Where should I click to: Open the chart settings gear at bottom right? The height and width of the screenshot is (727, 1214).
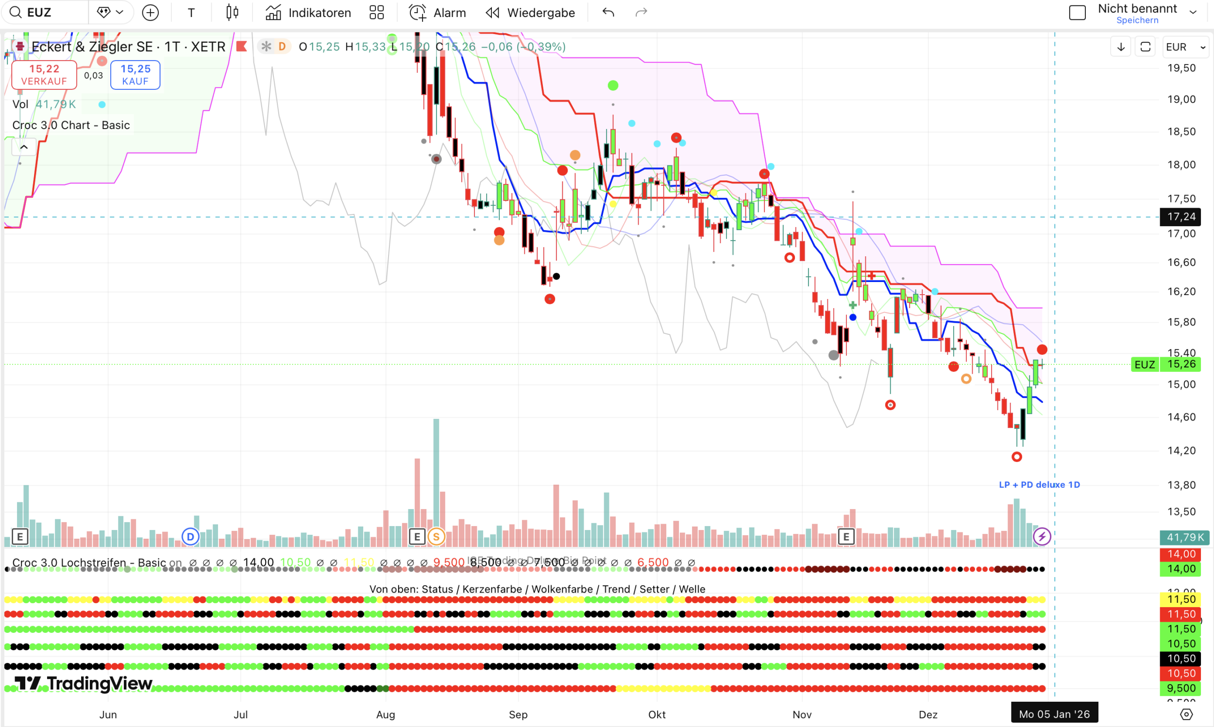point(1186,714)
